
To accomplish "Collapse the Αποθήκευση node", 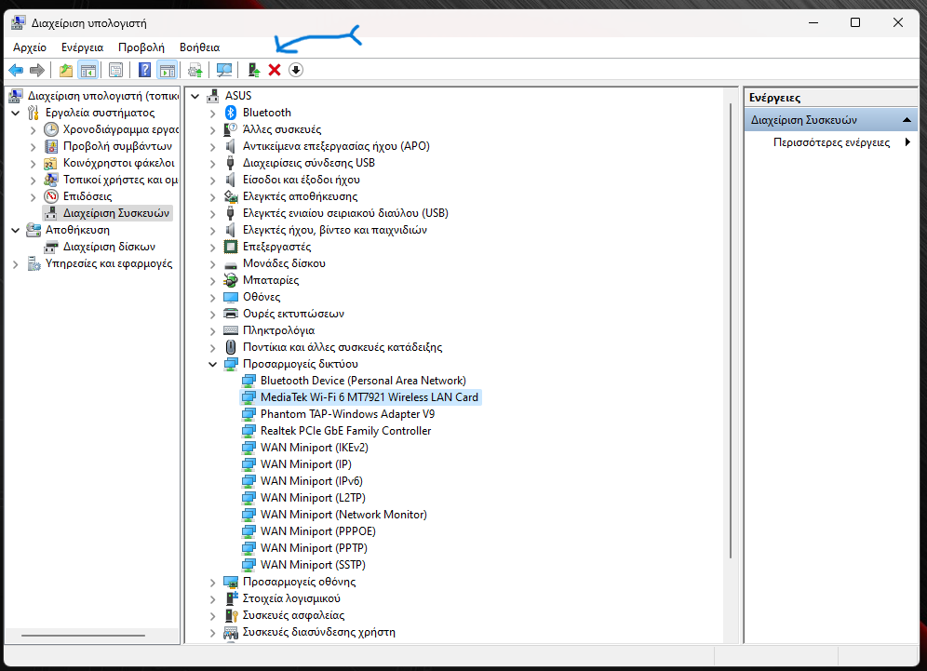I will tap(16, 230).
